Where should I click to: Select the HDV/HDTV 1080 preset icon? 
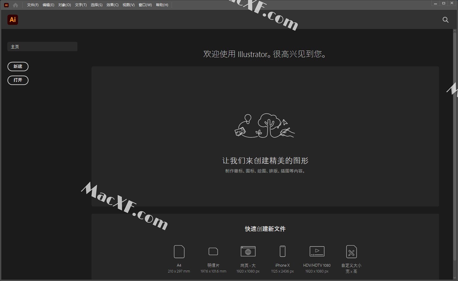[x=317, y=251]
